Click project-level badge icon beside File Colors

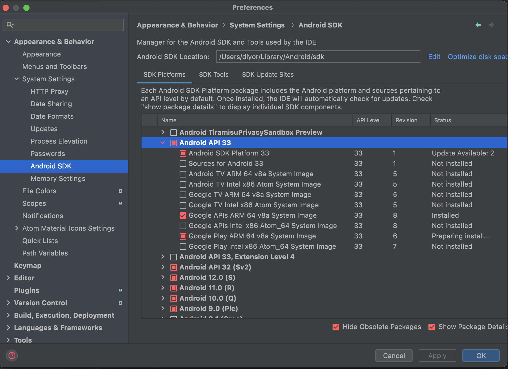121,191
